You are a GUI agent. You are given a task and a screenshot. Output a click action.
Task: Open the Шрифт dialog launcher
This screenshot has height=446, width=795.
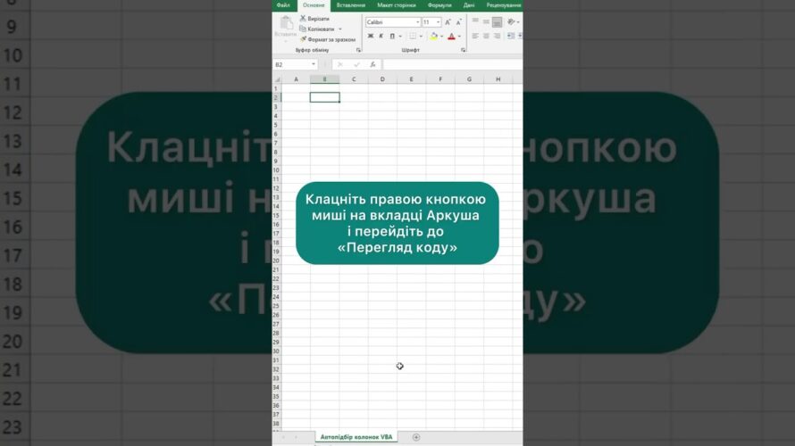[x=463, y=50]
